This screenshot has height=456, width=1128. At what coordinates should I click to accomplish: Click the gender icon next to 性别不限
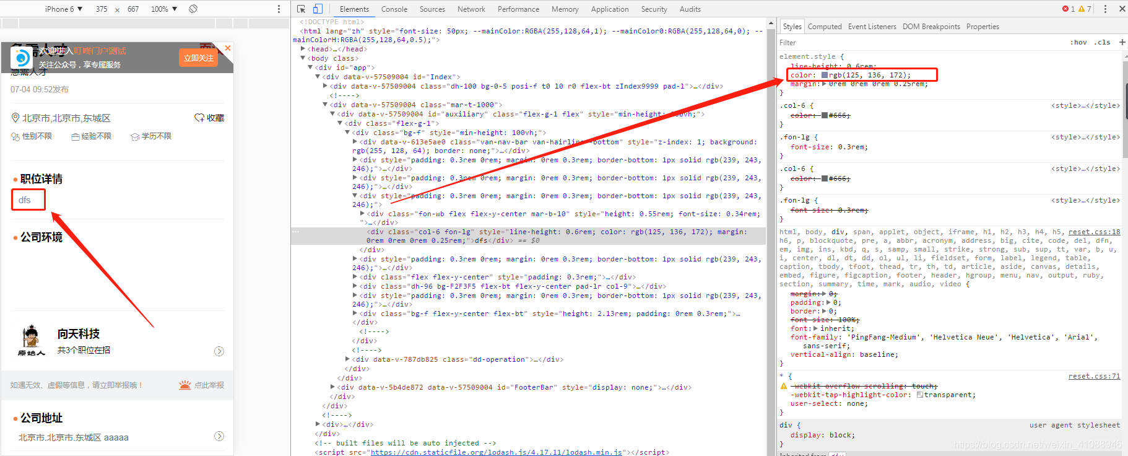pos(15,136)
